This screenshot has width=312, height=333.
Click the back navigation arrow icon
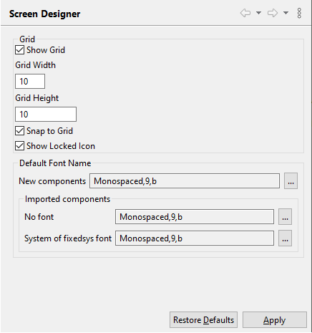(x=245, y=13)
